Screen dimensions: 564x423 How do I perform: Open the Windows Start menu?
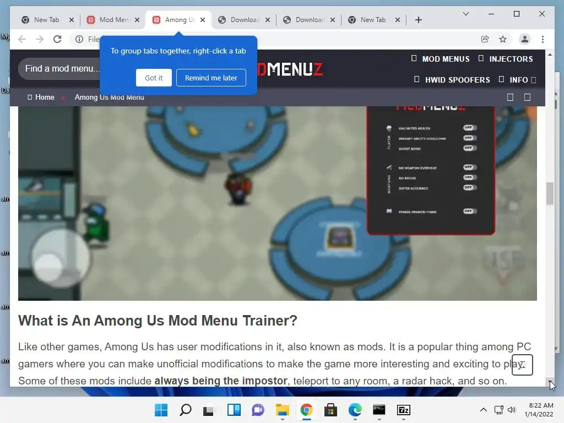(x=161, y=410)
